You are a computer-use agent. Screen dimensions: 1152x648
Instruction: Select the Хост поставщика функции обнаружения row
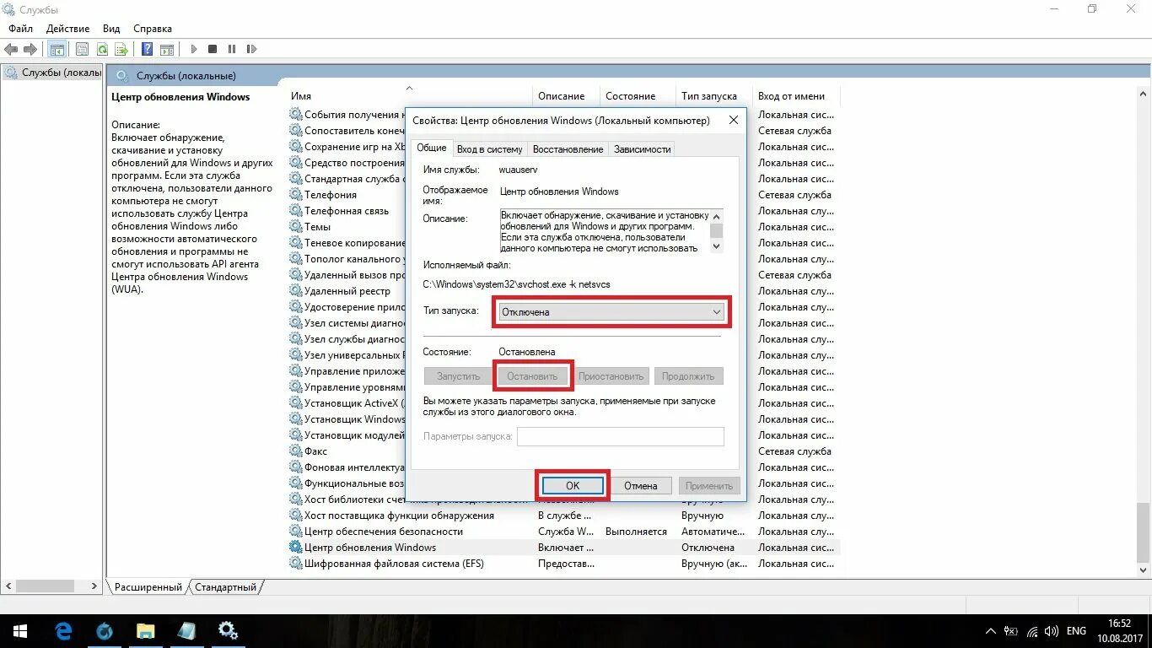pyautogui.click(x=563, y=516)
